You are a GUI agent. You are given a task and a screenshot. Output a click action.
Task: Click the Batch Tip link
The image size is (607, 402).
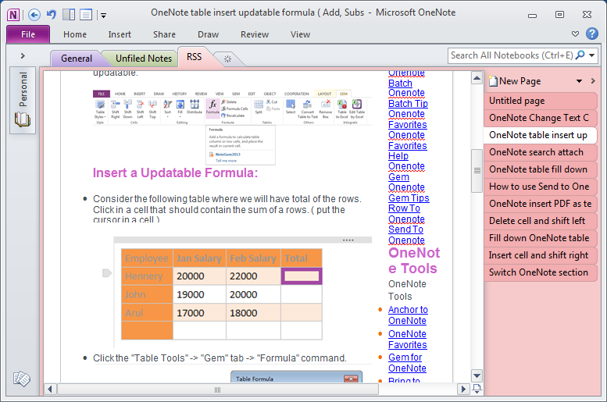coord(408,104)
